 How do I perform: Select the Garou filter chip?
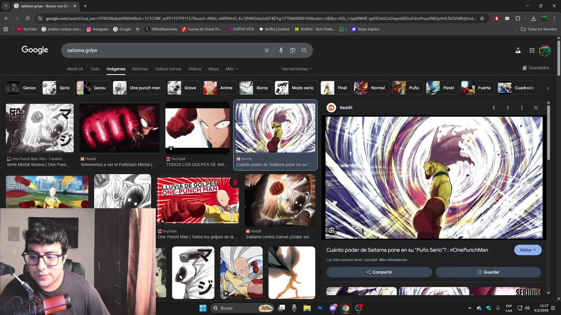93,88
